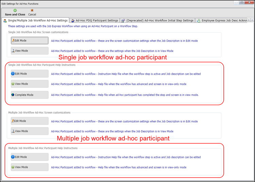Click 'Single Job Workflow Ad-Hoc Participant Help Instructions' label
Image resolution: width=255 pixels, height=182 pixels.
coord(42,65)
